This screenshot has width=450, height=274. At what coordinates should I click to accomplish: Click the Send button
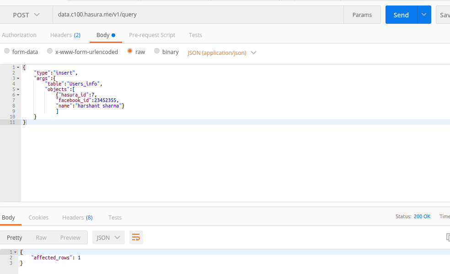click(x=401, y=15)
